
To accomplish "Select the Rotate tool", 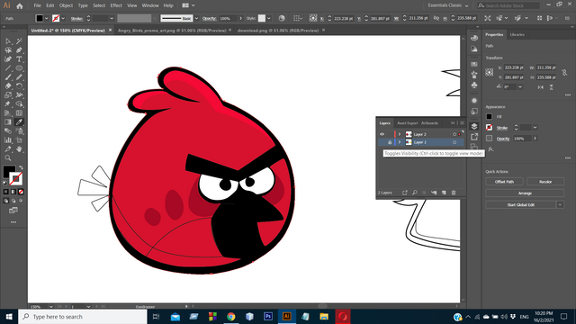I will click(19, 86).
